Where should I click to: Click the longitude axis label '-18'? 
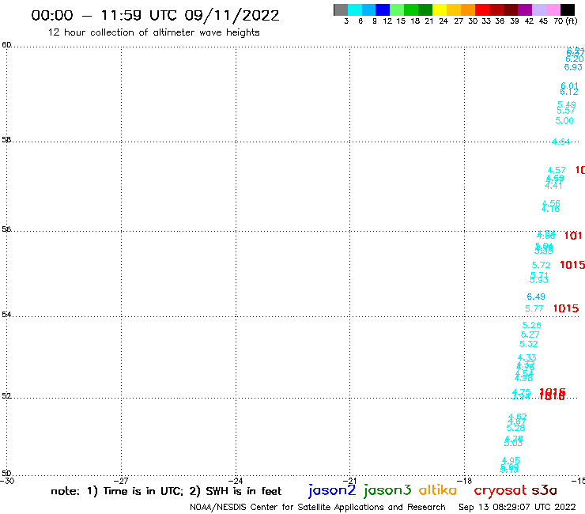[x=465, y=481]
